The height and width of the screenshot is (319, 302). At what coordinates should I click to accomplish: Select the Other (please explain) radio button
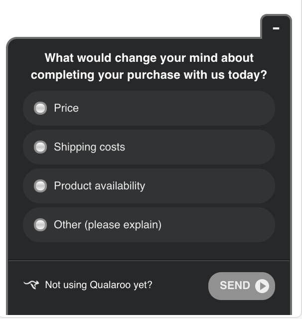(x=40, y=225)
